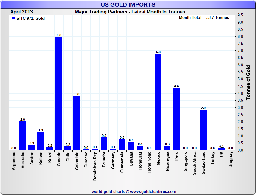The image size is (256, 195).
Task: Click the blue SITC 971 legend square
Action: click(14, 18)
